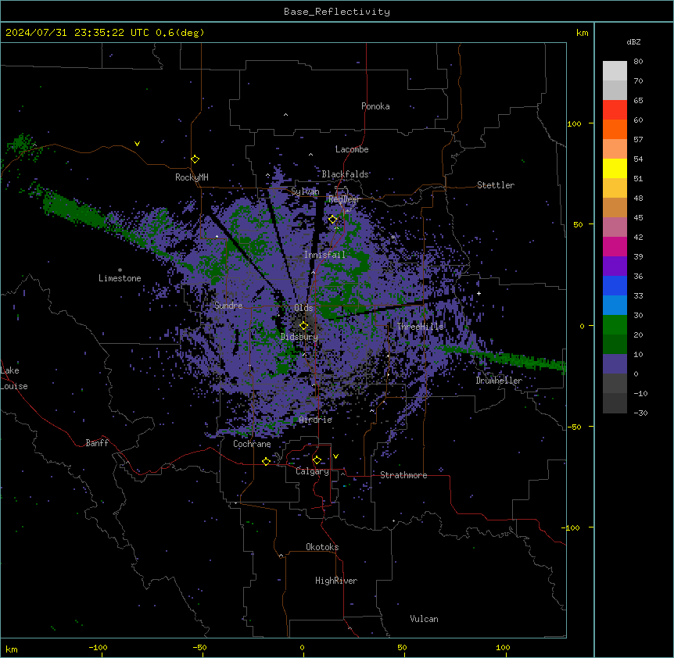Screen dimensions: 674x658
Task: Click the -100 tick on bottom axis
Action: coord(98,647)
